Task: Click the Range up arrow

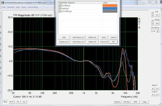Action: tap(152, 21)
